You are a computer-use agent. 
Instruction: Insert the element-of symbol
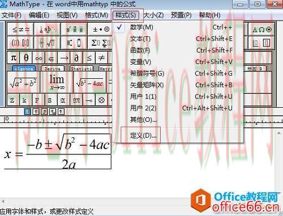pyautogui.click(x=51, y=58)
